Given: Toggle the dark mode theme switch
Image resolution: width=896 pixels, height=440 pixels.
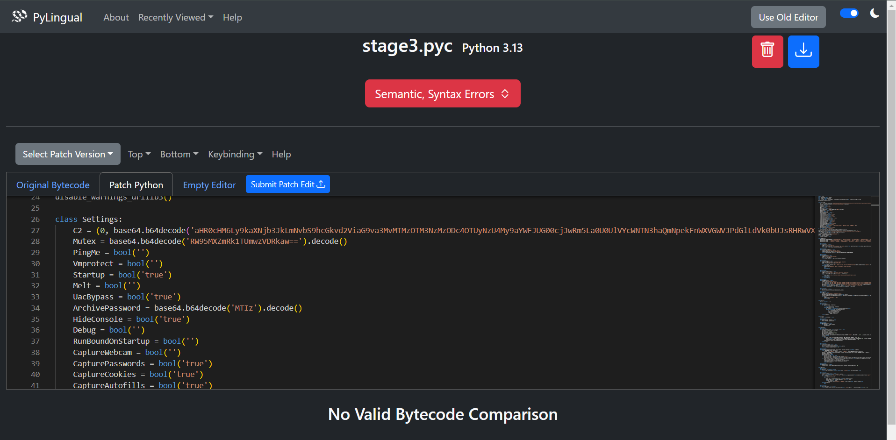Looking at the screenshot, I should (849, 14).
